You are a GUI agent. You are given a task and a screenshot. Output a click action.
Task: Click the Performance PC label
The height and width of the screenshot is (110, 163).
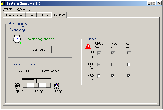coord(53,71)
